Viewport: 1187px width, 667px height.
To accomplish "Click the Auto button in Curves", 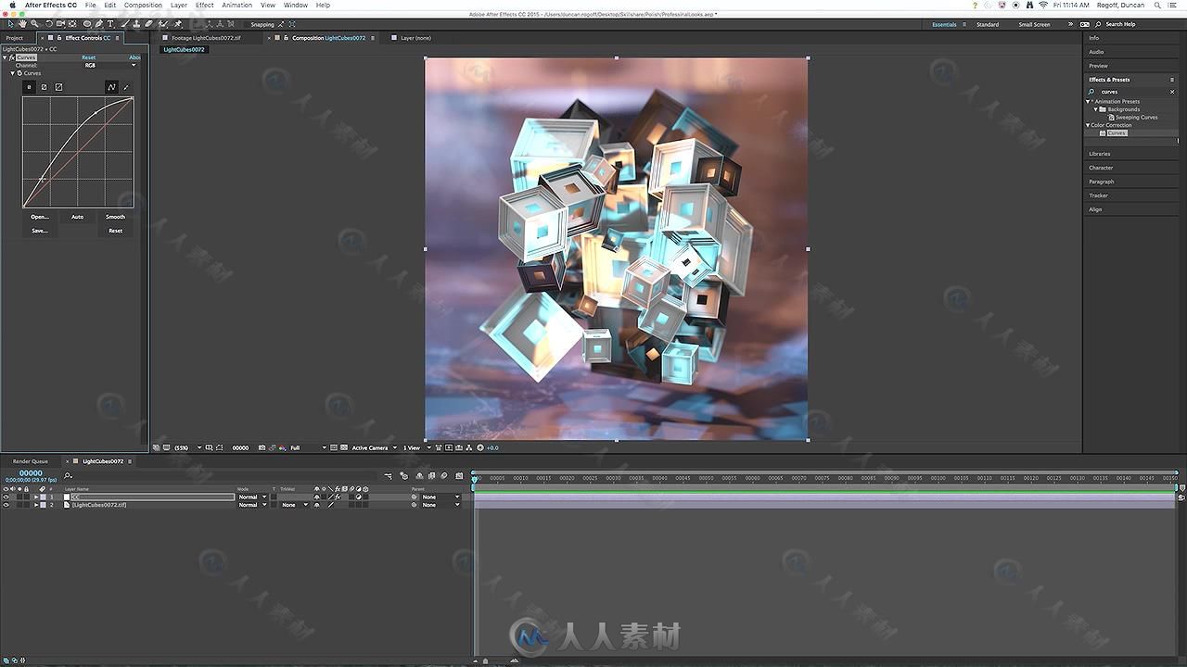I will tap(77, 217).
